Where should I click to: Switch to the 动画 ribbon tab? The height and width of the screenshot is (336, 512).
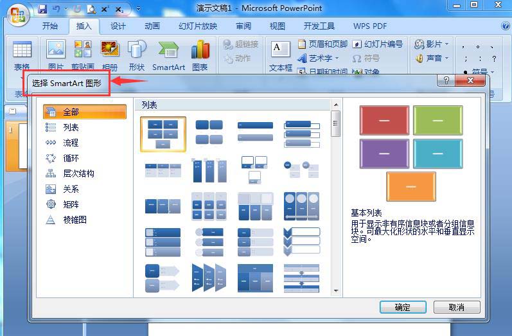(152, 26)
